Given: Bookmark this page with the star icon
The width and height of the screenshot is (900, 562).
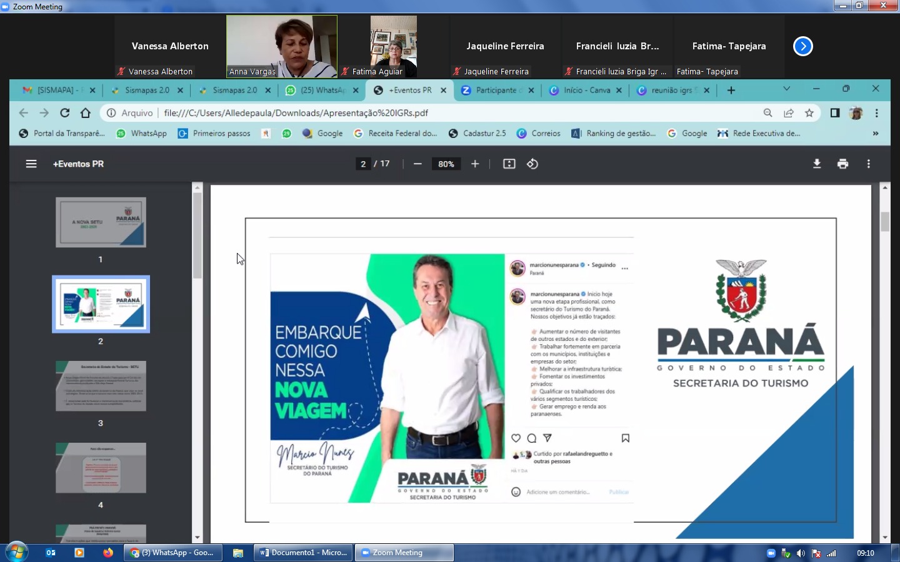Looking at the screenshot, I should (809, 113).
